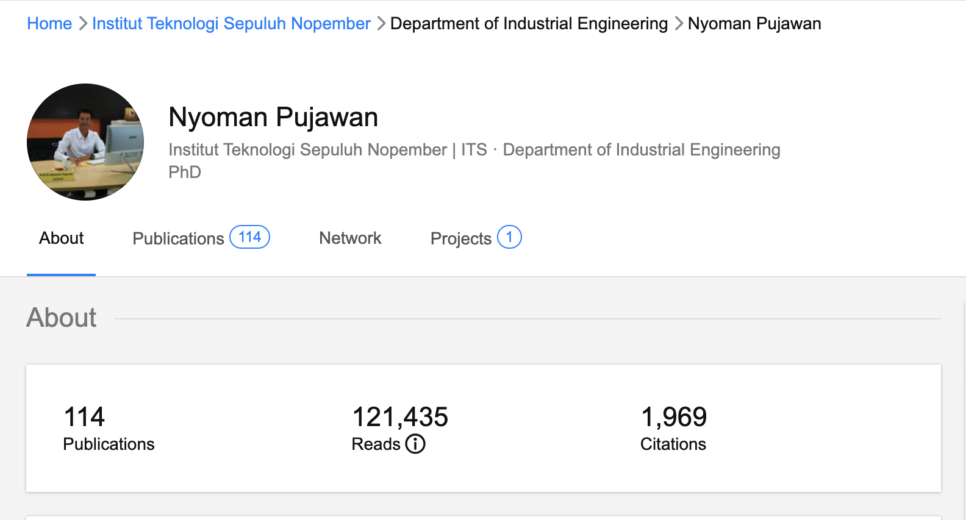This screenshot has height=520, width=966.
Task: Click the chevron before Nyoman Pujawan breadcrumb
Action: [678, 24]
